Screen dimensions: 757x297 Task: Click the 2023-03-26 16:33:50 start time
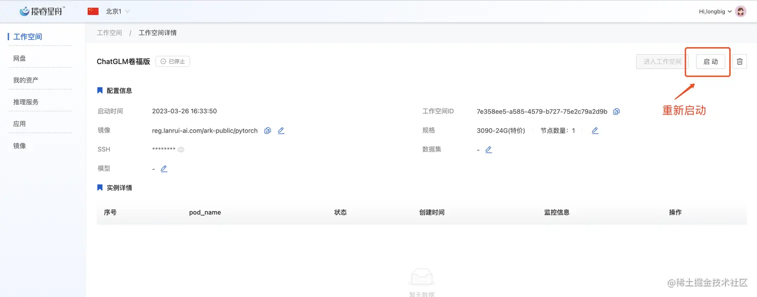pos(184,111)
